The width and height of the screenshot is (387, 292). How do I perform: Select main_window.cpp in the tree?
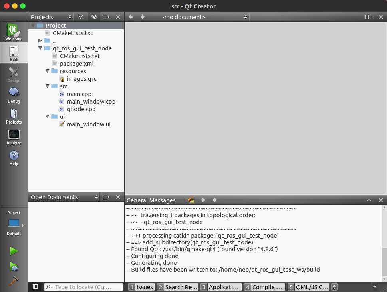pos(91,101)
